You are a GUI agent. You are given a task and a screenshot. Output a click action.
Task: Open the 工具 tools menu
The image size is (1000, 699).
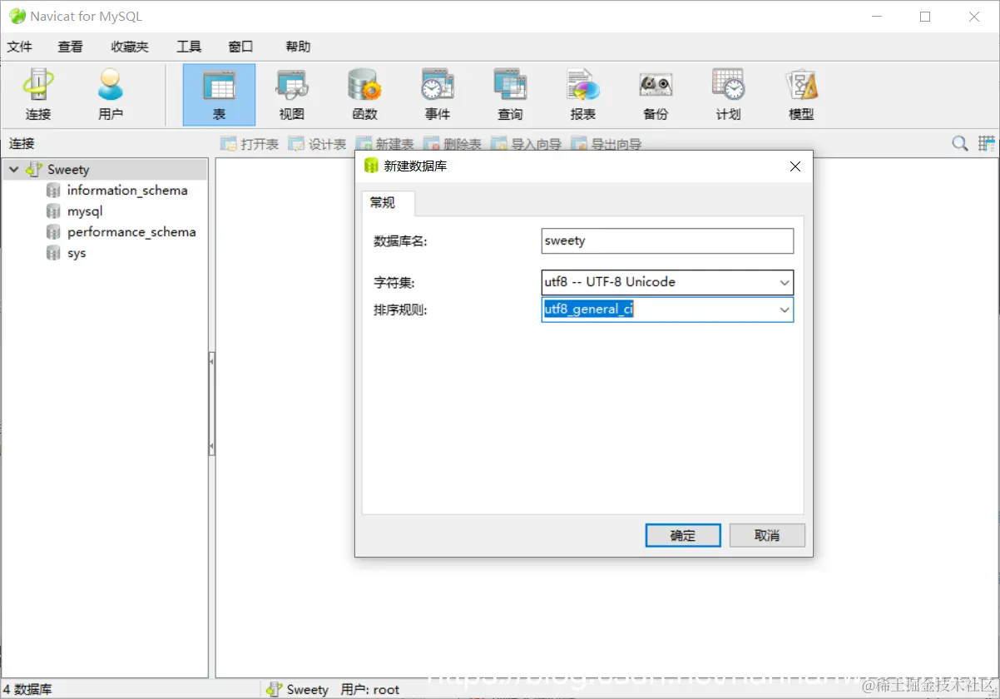click(189, 47)
